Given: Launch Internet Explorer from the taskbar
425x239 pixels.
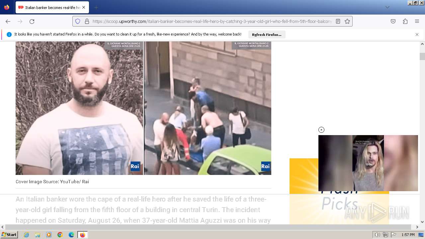Looking at the screenshot, I should (x=26, y=235).
